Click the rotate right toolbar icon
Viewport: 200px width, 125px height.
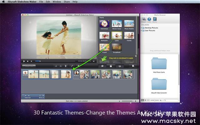pyautogui.click(x=61, y=66)
